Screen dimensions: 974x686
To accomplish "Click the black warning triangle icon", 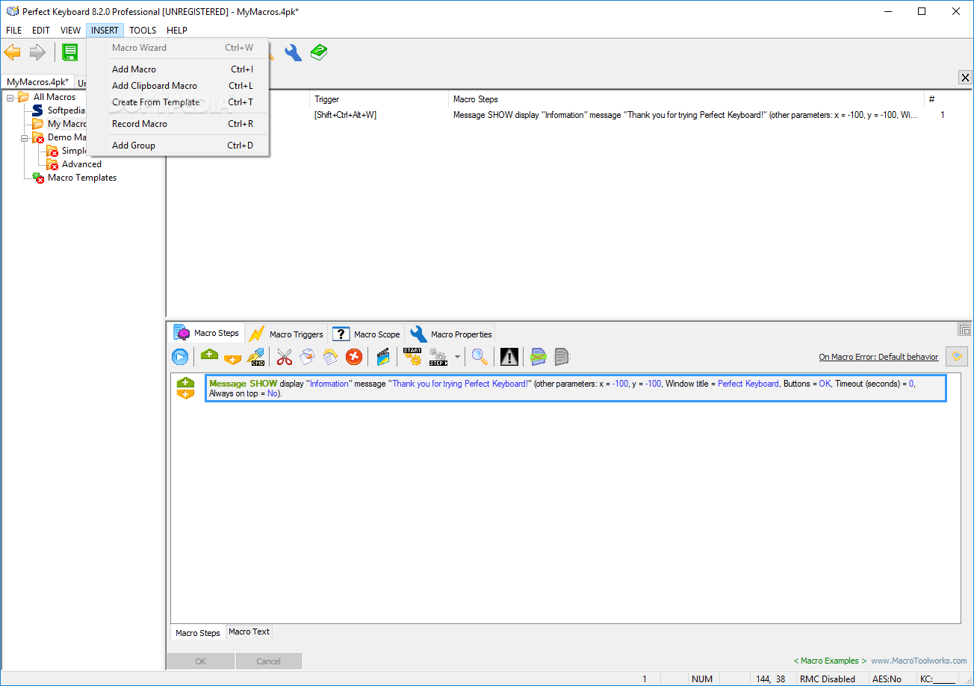I will (x=509, y=357).
